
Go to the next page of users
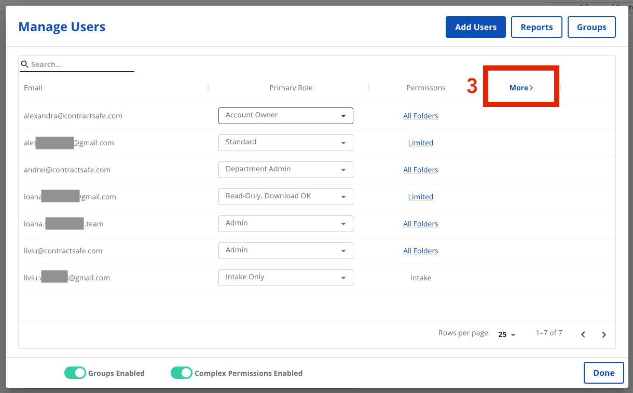point(604,334)
